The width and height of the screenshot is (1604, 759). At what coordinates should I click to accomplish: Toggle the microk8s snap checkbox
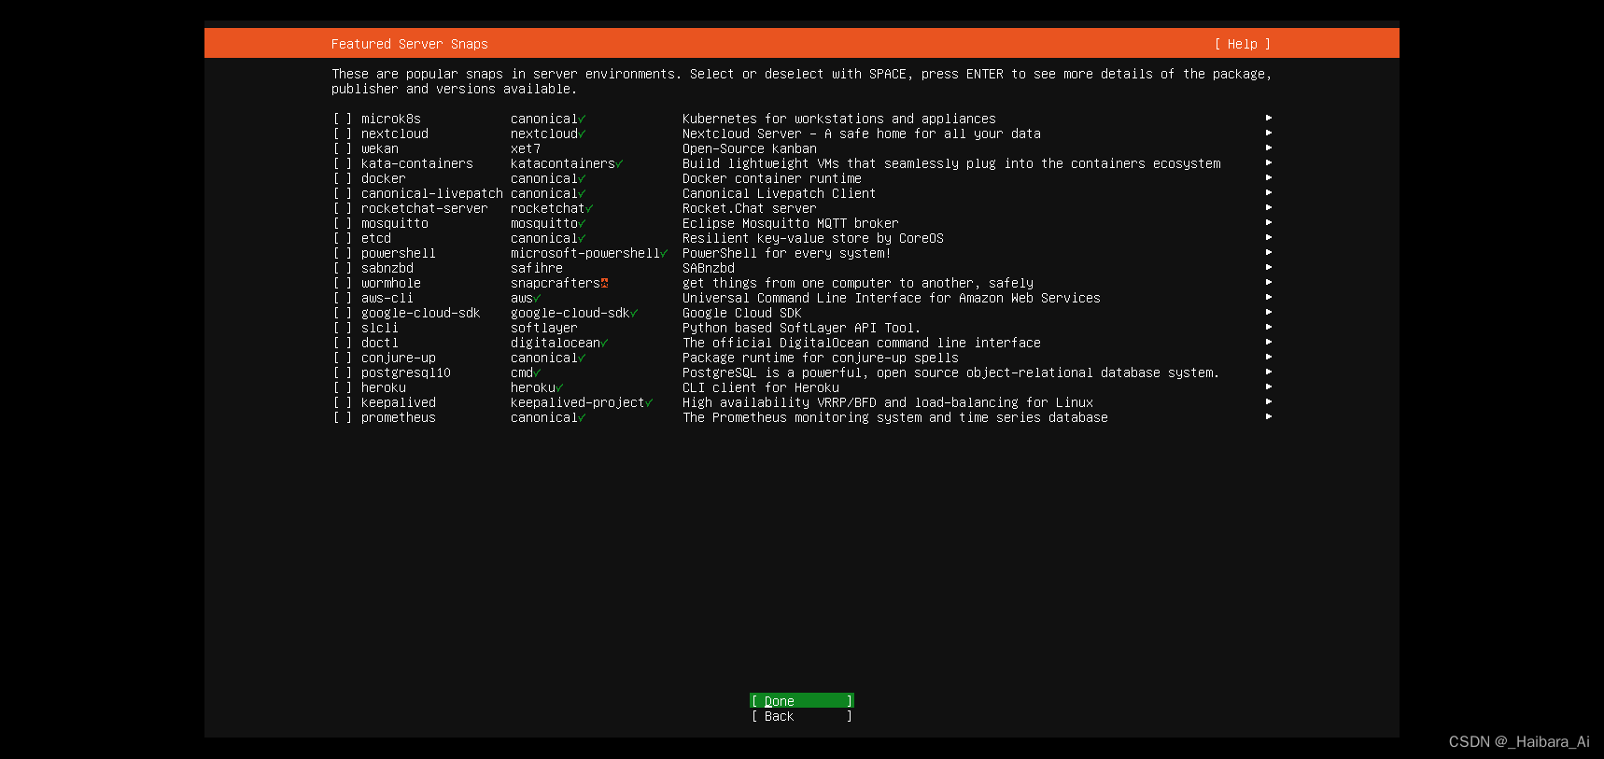click(x=343, y=119)
